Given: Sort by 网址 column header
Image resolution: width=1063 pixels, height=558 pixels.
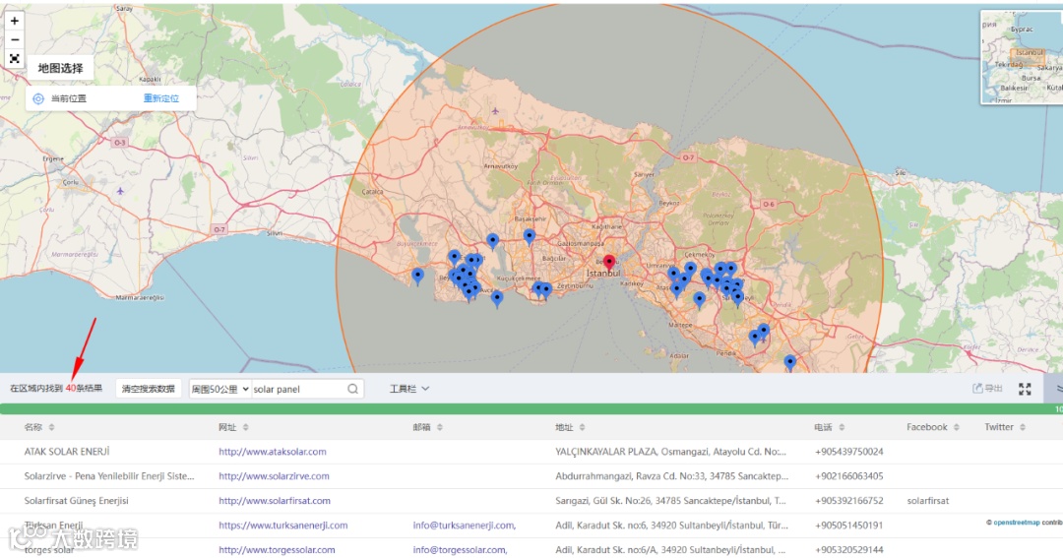Looking at the screenshot, I should pyautogui.click(x=233, y=427).
